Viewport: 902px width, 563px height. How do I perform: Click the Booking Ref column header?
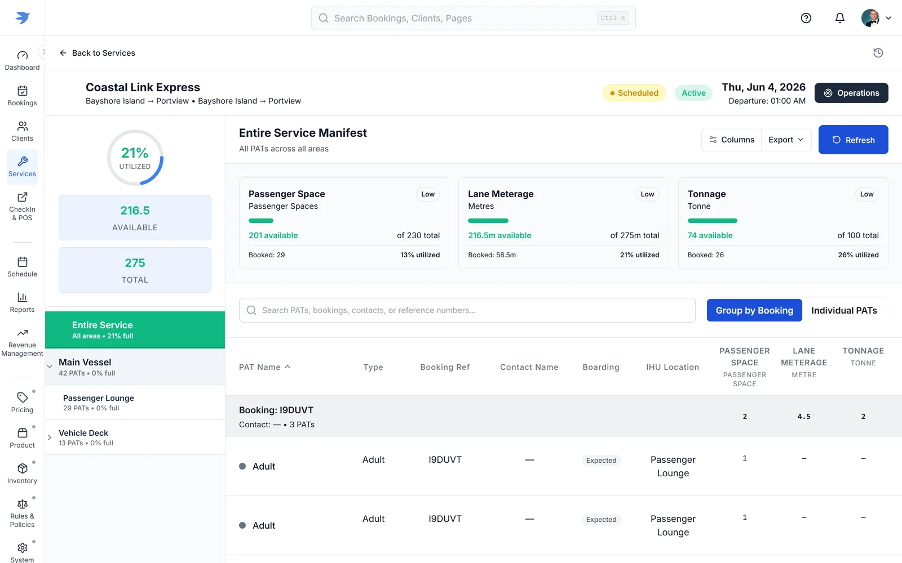coord(445,367)
